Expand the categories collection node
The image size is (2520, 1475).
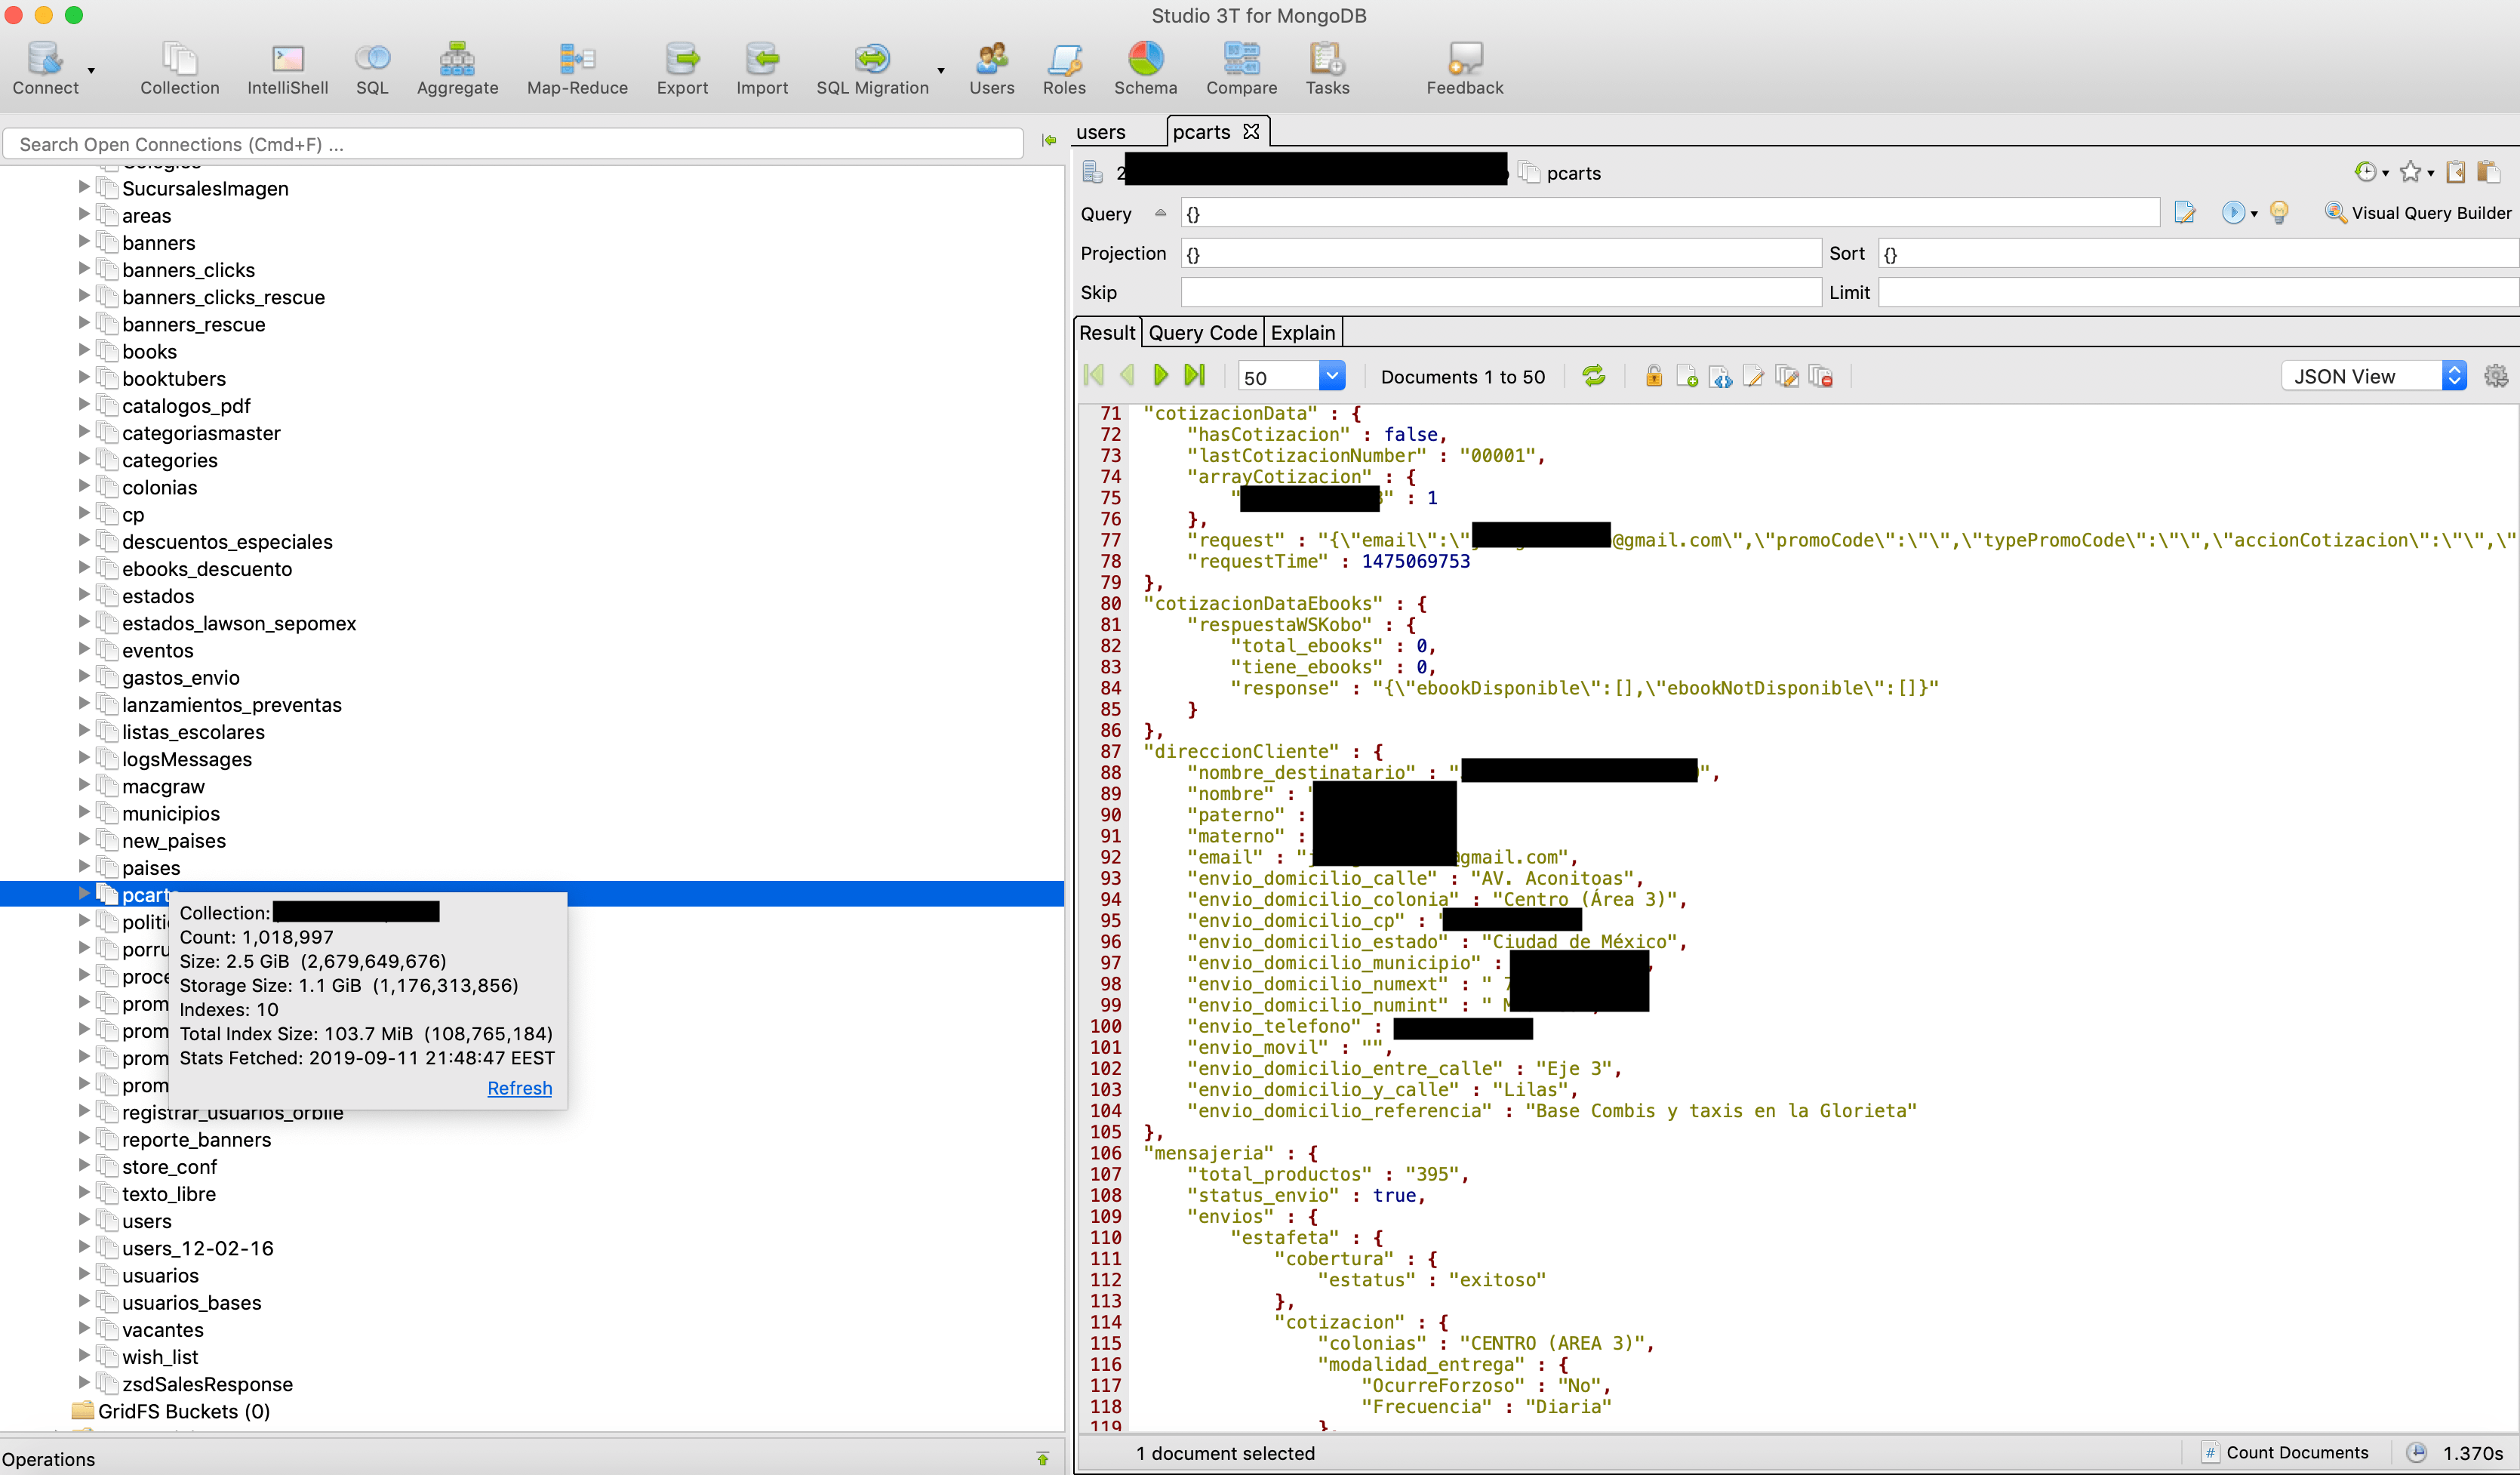[84, 459]
